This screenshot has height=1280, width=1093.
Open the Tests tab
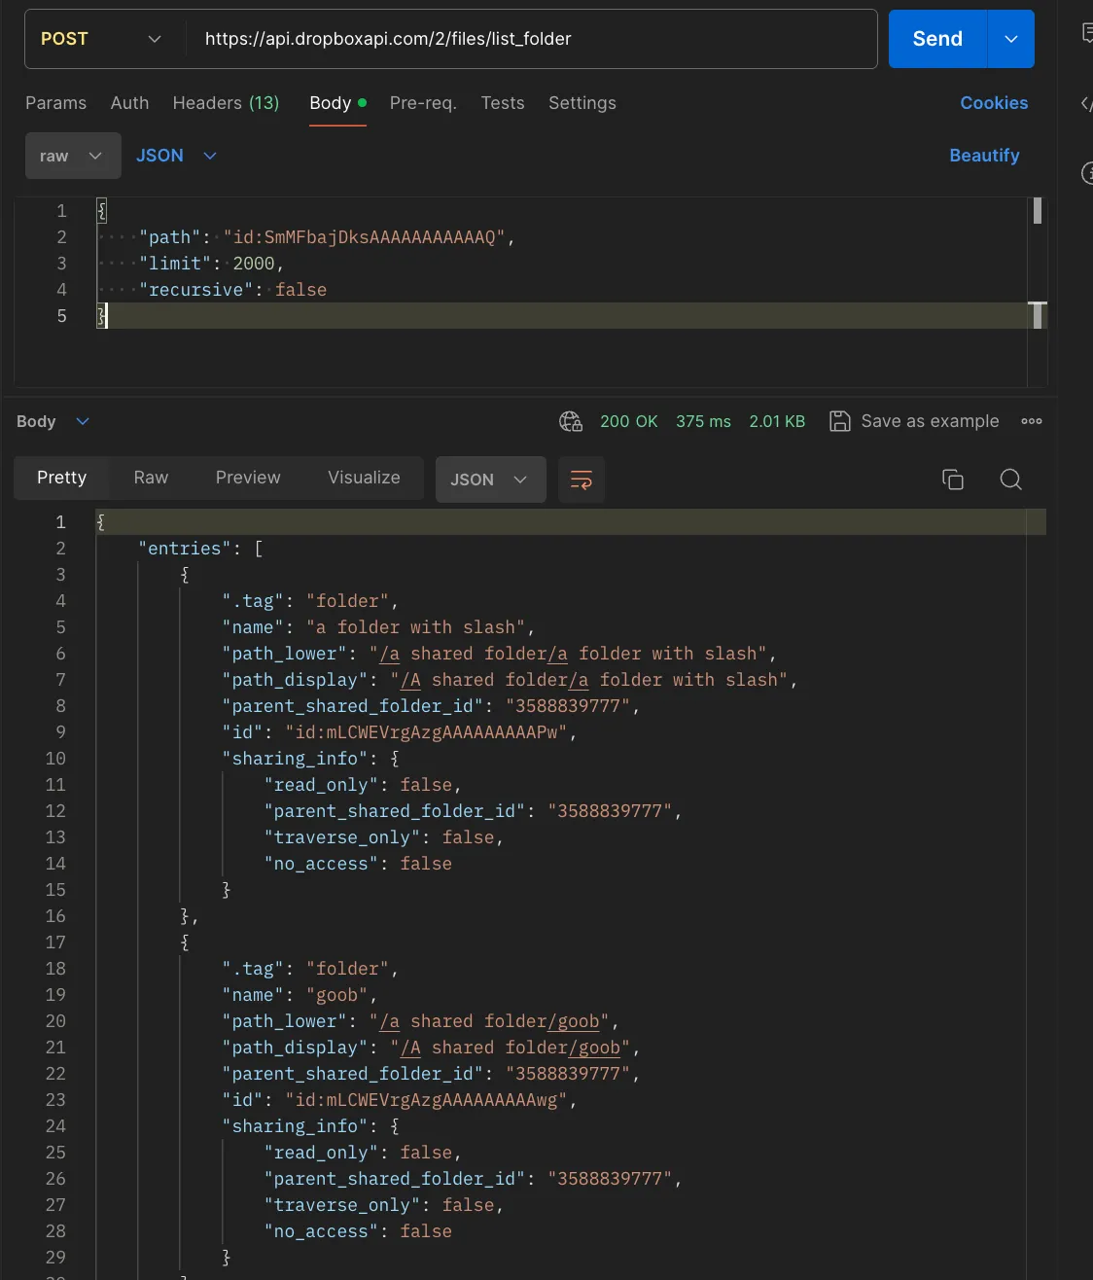(503, 103)
